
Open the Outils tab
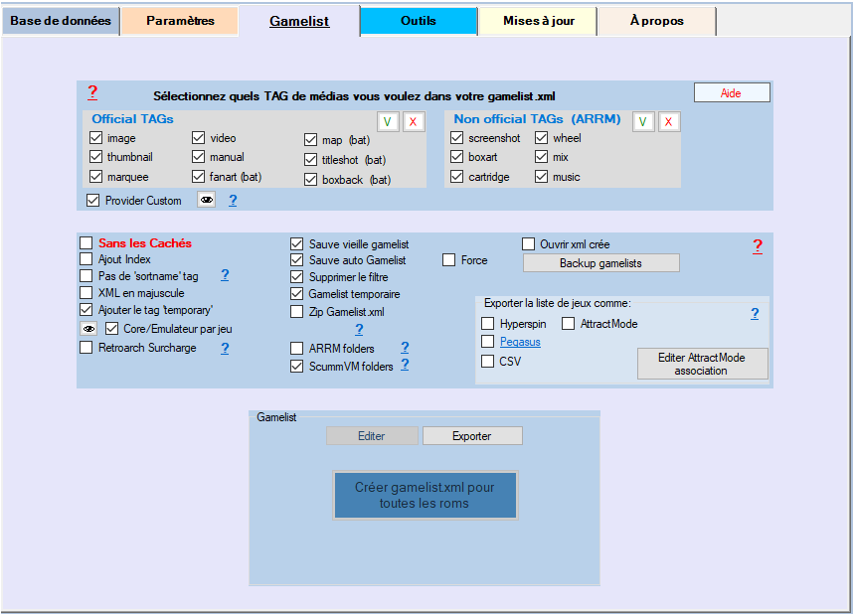click(418, 21)
